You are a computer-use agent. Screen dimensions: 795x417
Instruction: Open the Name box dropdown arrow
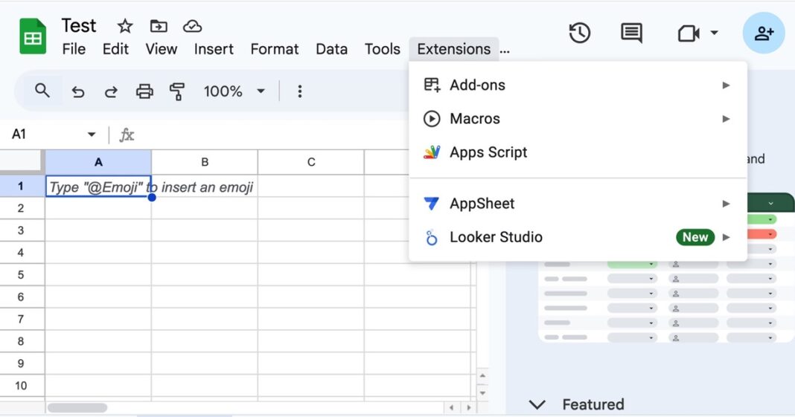click(x=92, y=135)
